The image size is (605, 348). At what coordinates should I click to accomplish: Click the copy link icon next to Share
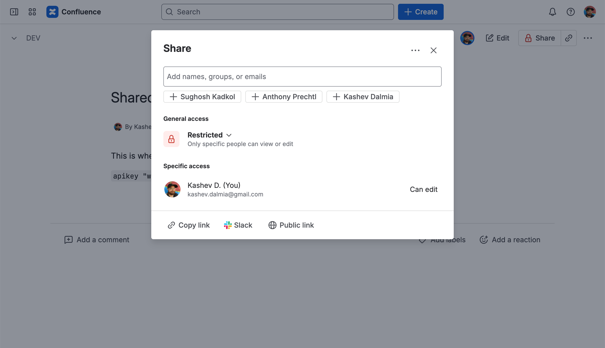pyautogui.click(x=569, y=38)
